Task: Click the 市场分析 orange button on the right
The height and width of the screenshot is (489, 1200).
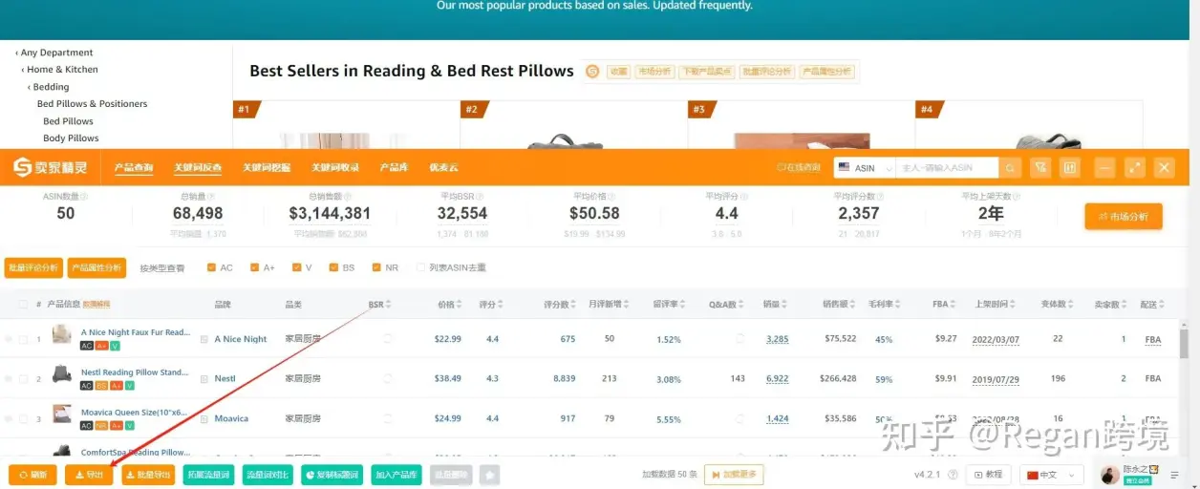Action: point(1124,217)
